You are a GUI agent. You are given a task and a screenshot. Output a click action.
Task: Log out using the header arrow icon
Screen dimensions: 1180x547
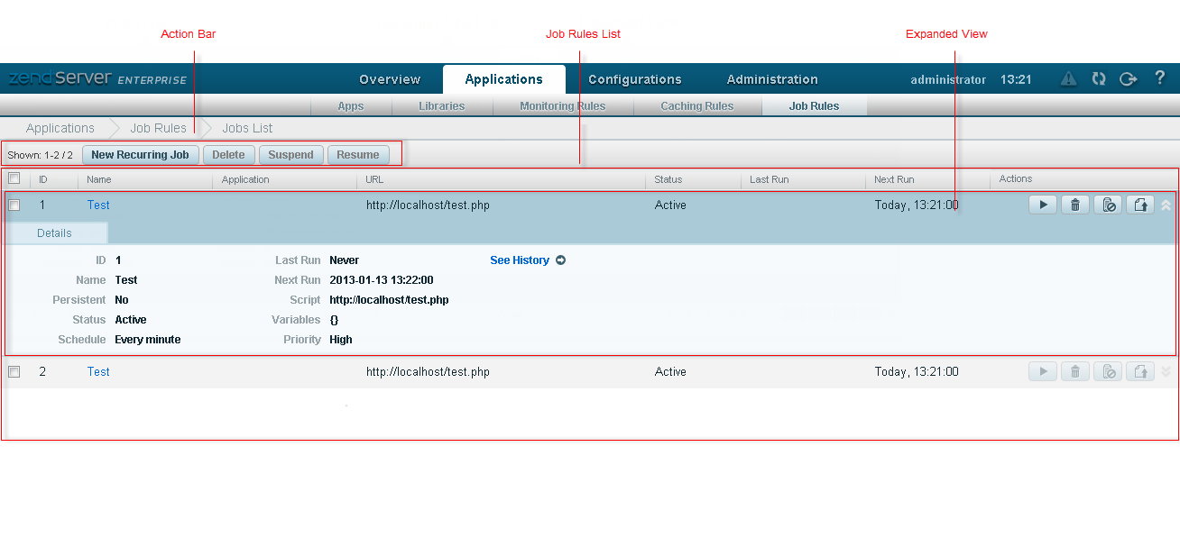pyautogui.click(x=1128, y=79)
